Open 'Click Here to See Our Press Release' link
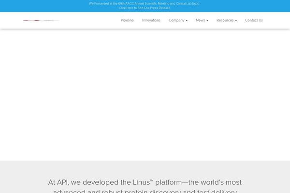The height and width of the screenshot is (193, 290). click(x=145, y=8)
